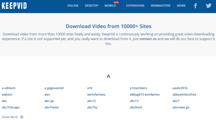Viewport: 216px width, 120px height.
Task: Click the red NEW badge above Mobile
Action: (x=116, y=2)
